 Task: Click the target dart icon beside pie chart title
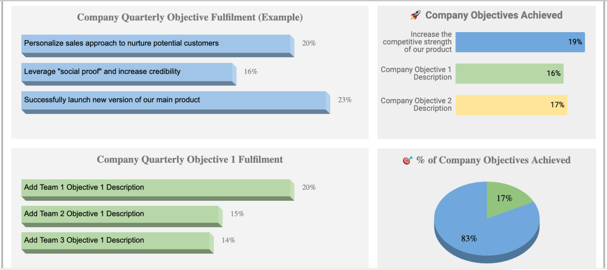tap(407, 160)
